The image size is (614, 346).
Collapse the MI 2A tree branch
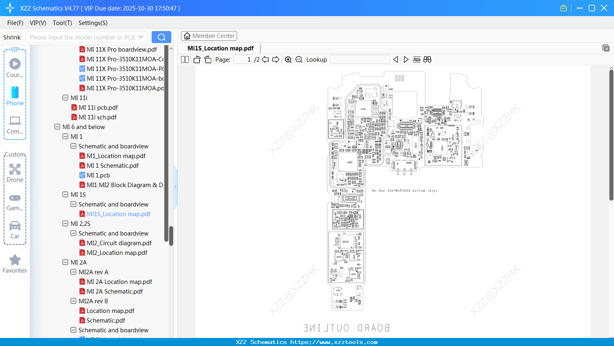click(x=65, y=262)
